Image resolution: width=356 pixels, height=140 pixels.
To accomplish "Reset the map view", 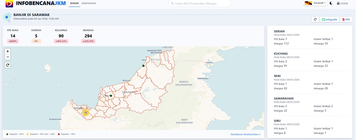I will pyautogui.click(x=8, y=65).
